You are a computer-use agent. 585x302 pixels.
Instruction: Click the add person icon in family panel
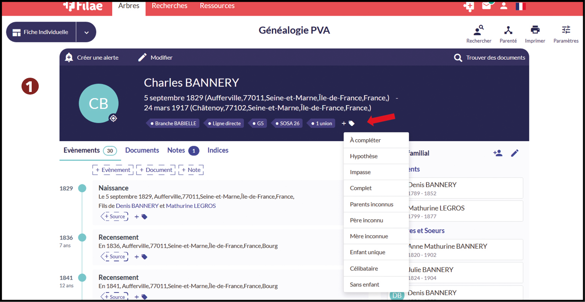(498, 153)
